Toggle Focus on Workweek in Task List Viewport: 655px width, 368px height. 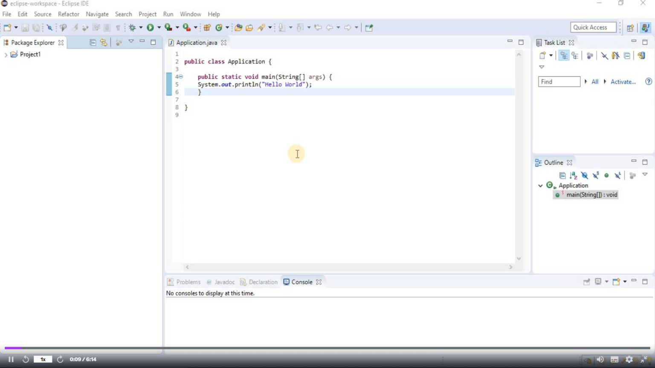590,56
